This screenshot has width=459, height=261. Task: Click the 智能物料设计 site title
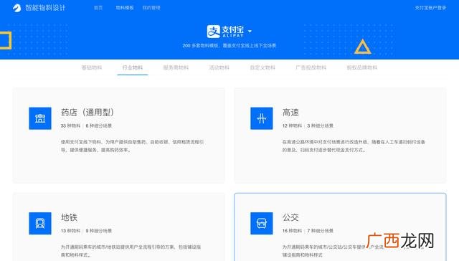45,8
